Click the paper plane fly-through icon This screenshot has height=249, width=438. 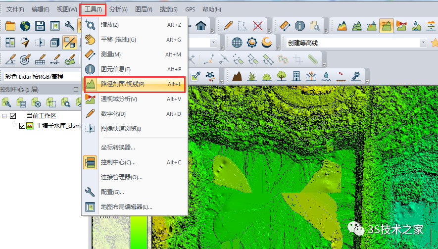click(x=25, y=43)
